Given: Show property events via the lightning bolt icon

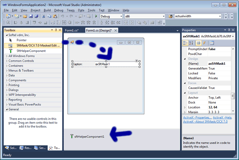Looking at the screenshot, I should point(204,43).
